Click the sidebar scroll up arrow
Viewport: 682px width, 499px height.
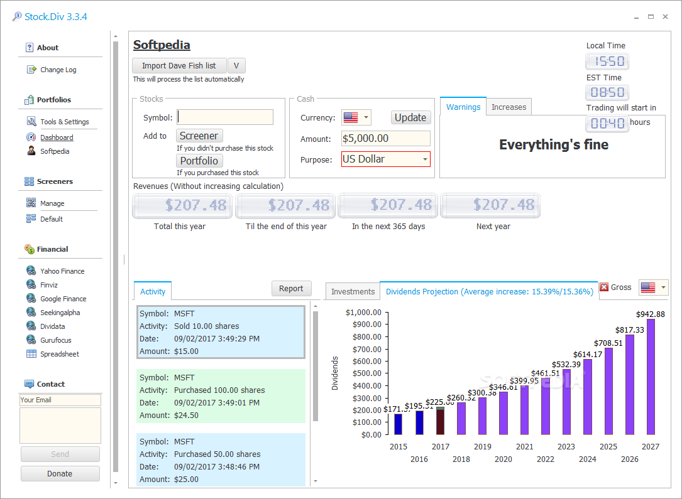(116, 36)
